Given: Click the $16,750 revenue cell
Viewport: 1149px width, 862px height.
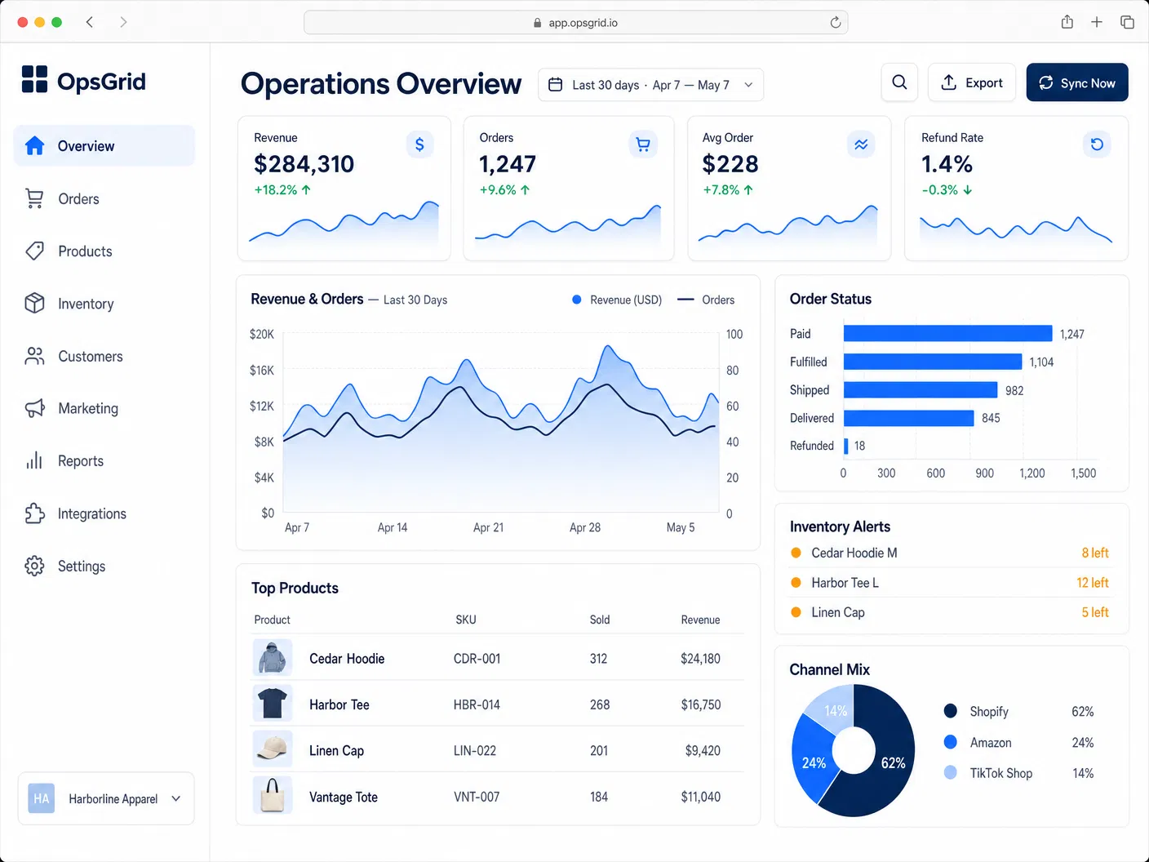Looking at the screenshot, I should click(x=701, y=704).
